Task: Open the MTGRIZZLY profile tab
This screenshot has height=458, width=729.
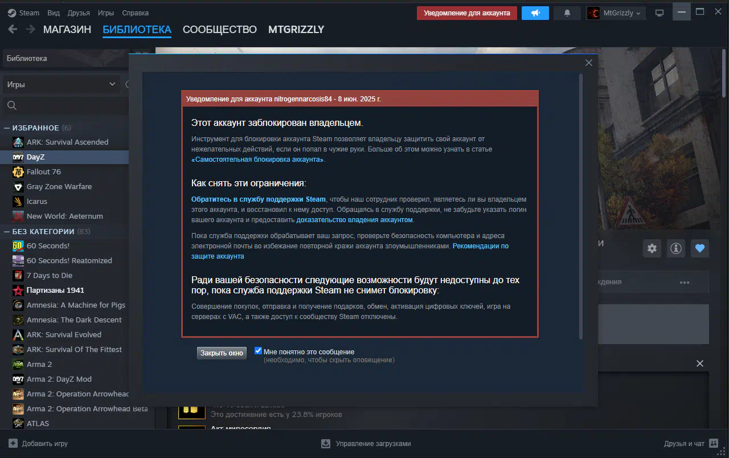Action: pyautogui.click(x=296, y=30)
